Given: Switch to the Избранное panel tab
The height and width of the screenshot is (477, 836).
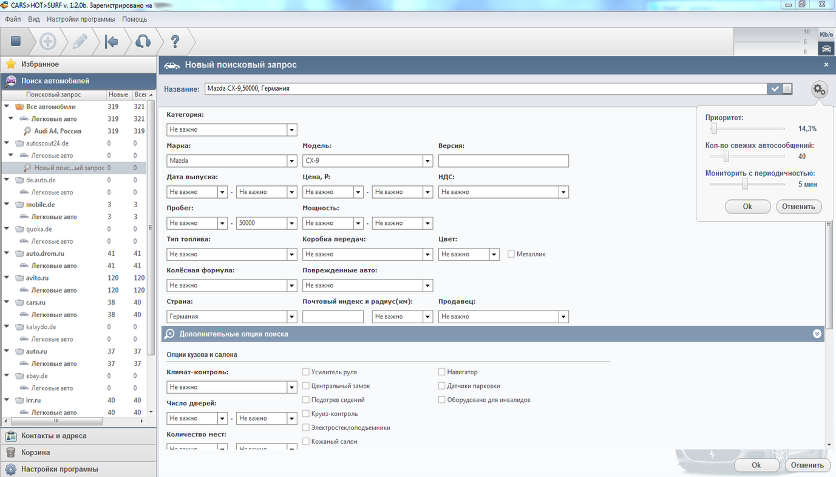Looking at the screenshot, I should 78,64.
